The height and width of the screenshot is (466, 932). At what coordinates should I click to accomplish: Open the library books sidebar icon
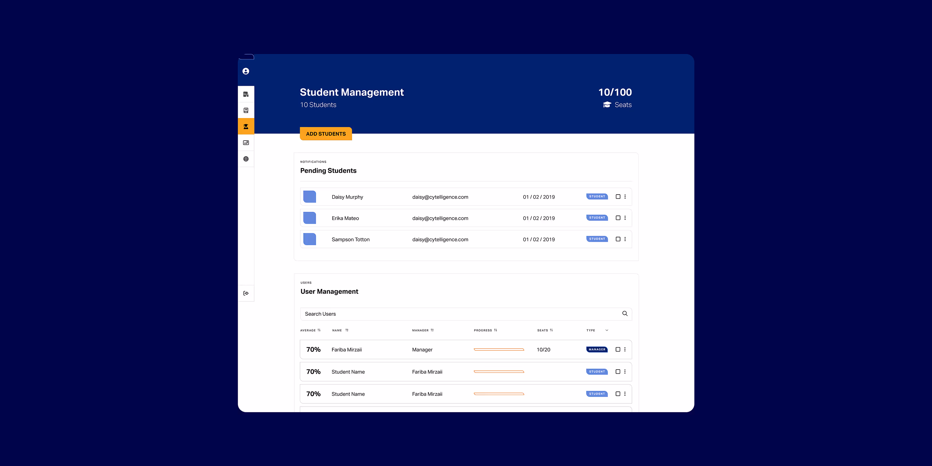coord(246,94)
